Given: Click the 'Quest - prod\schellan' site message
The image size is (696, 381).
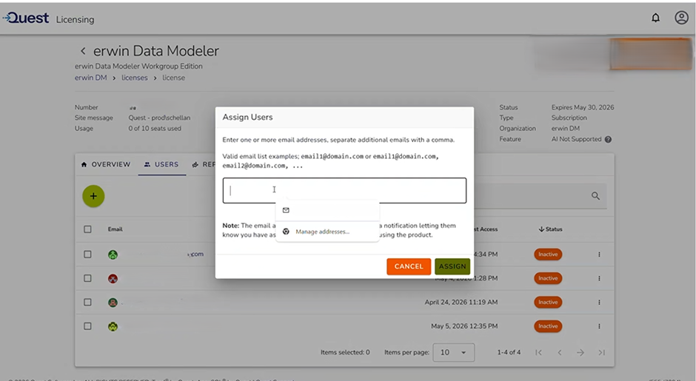Looking at the screenshot, I should click(159, 118).
